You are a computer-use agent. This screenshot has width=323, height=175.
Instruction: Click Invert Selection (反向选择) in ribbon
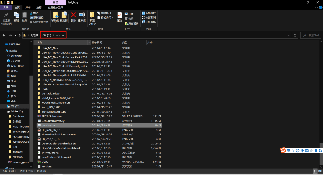149,22
